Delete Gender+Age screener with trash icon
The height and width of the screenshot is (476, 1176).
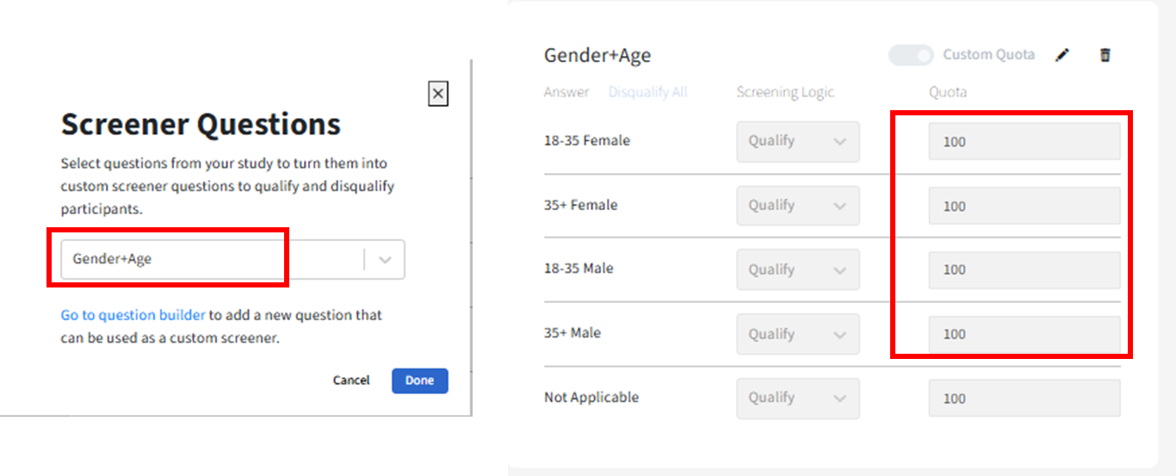click(1105, 55)
